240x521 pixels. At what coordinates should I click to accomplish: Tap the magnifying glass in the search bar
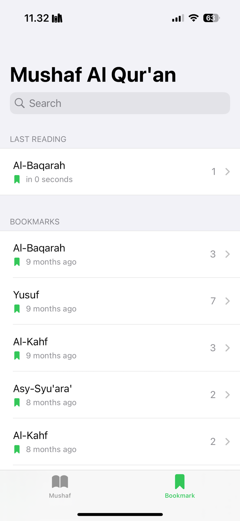(x=19, y=103)
